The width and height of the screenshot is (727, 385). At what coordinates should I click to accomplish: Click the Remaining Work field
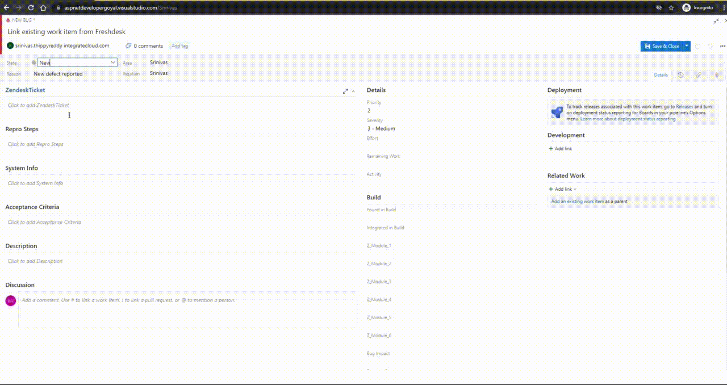click(x=452, y=164)
